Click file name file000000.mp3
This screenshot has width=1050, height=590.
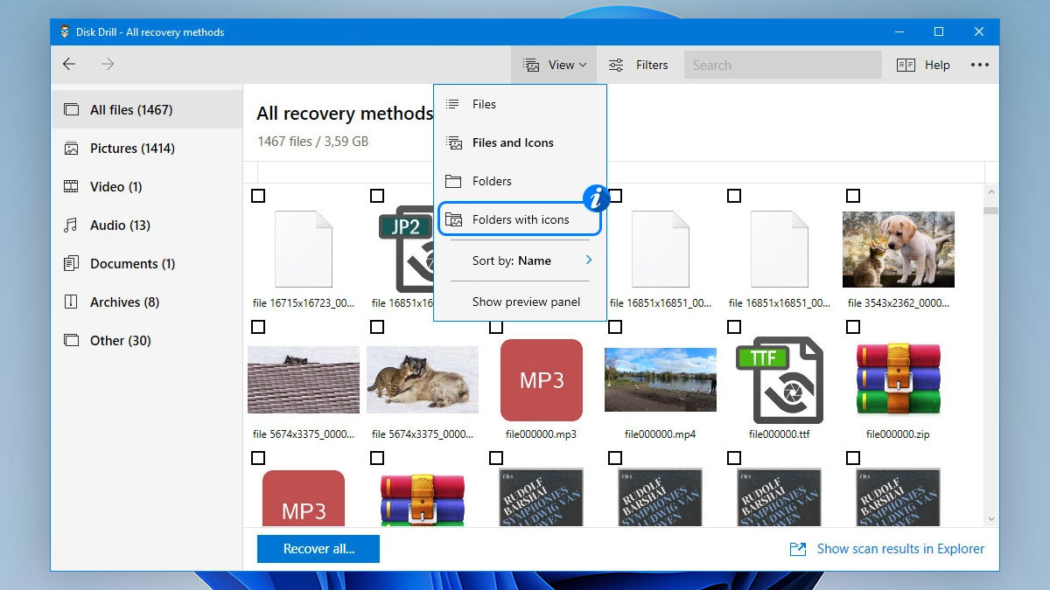click(542, 434)
